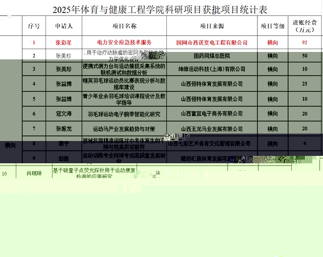Select the 序号 column header
This screenshot has height=257, width=323.
point(34,26)
